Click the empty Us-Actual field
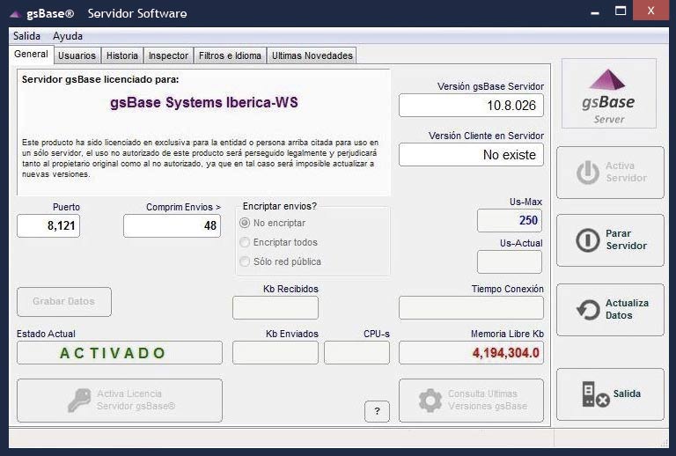676x456 pixels. point(509,262)
